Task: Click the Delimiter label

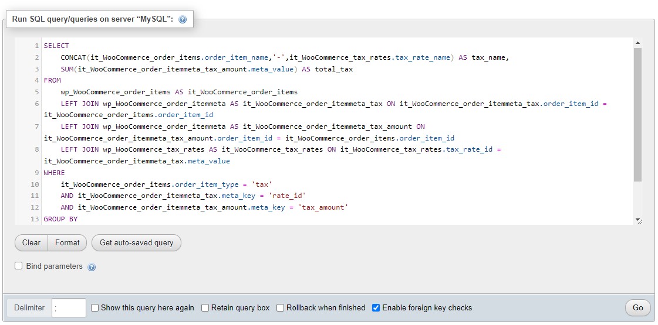Action: 29,308
